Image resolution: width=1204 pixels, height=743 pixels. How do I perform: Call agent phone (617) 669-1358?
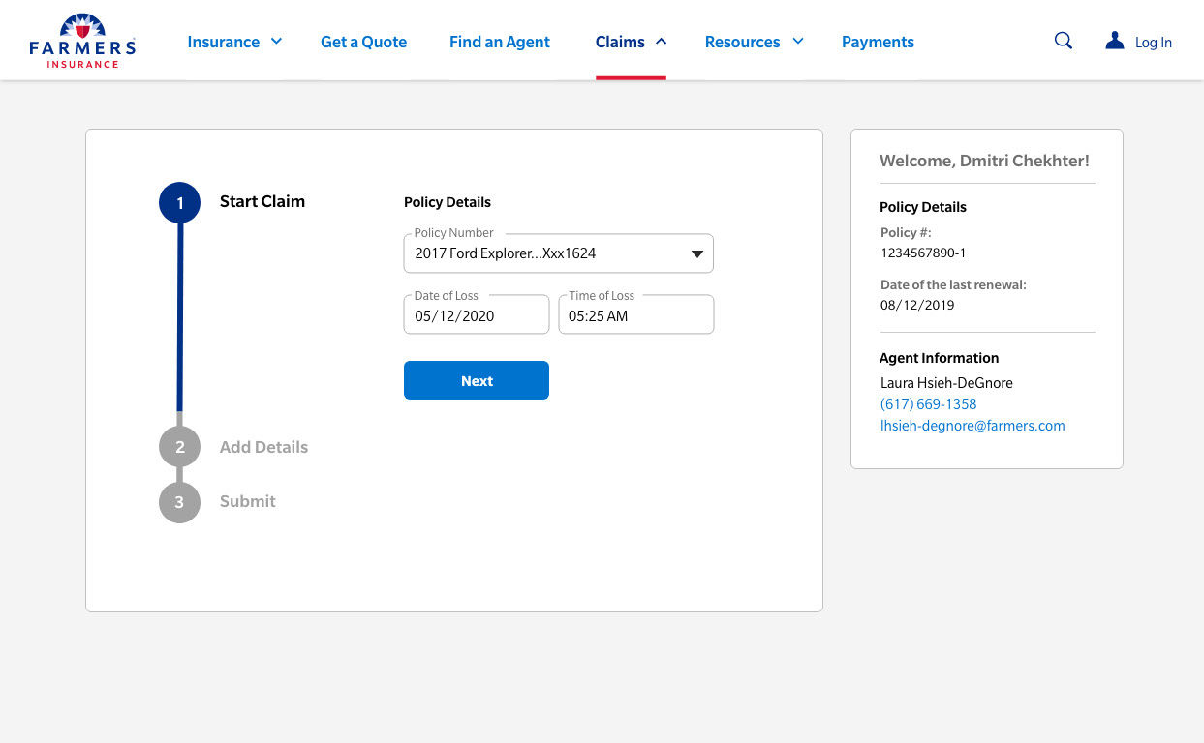point(928,404)
